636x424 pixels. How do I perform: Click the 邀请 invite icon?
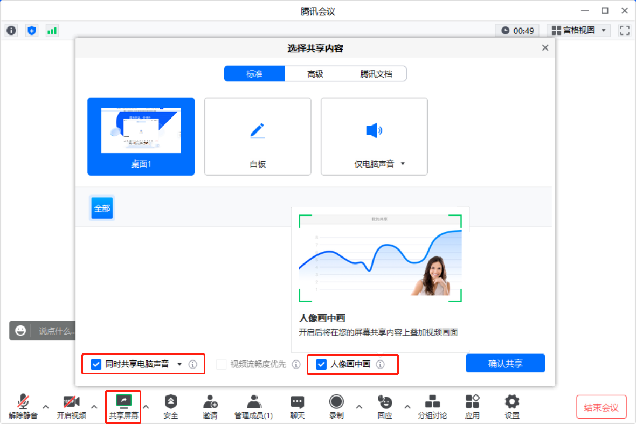(x=210, y=406)
